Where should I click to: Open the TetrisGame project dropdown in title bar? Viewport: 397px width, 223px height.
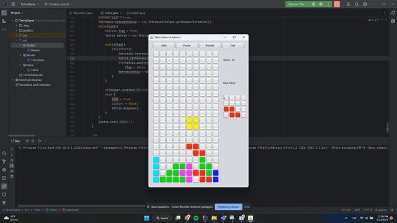tap(30, 4)
